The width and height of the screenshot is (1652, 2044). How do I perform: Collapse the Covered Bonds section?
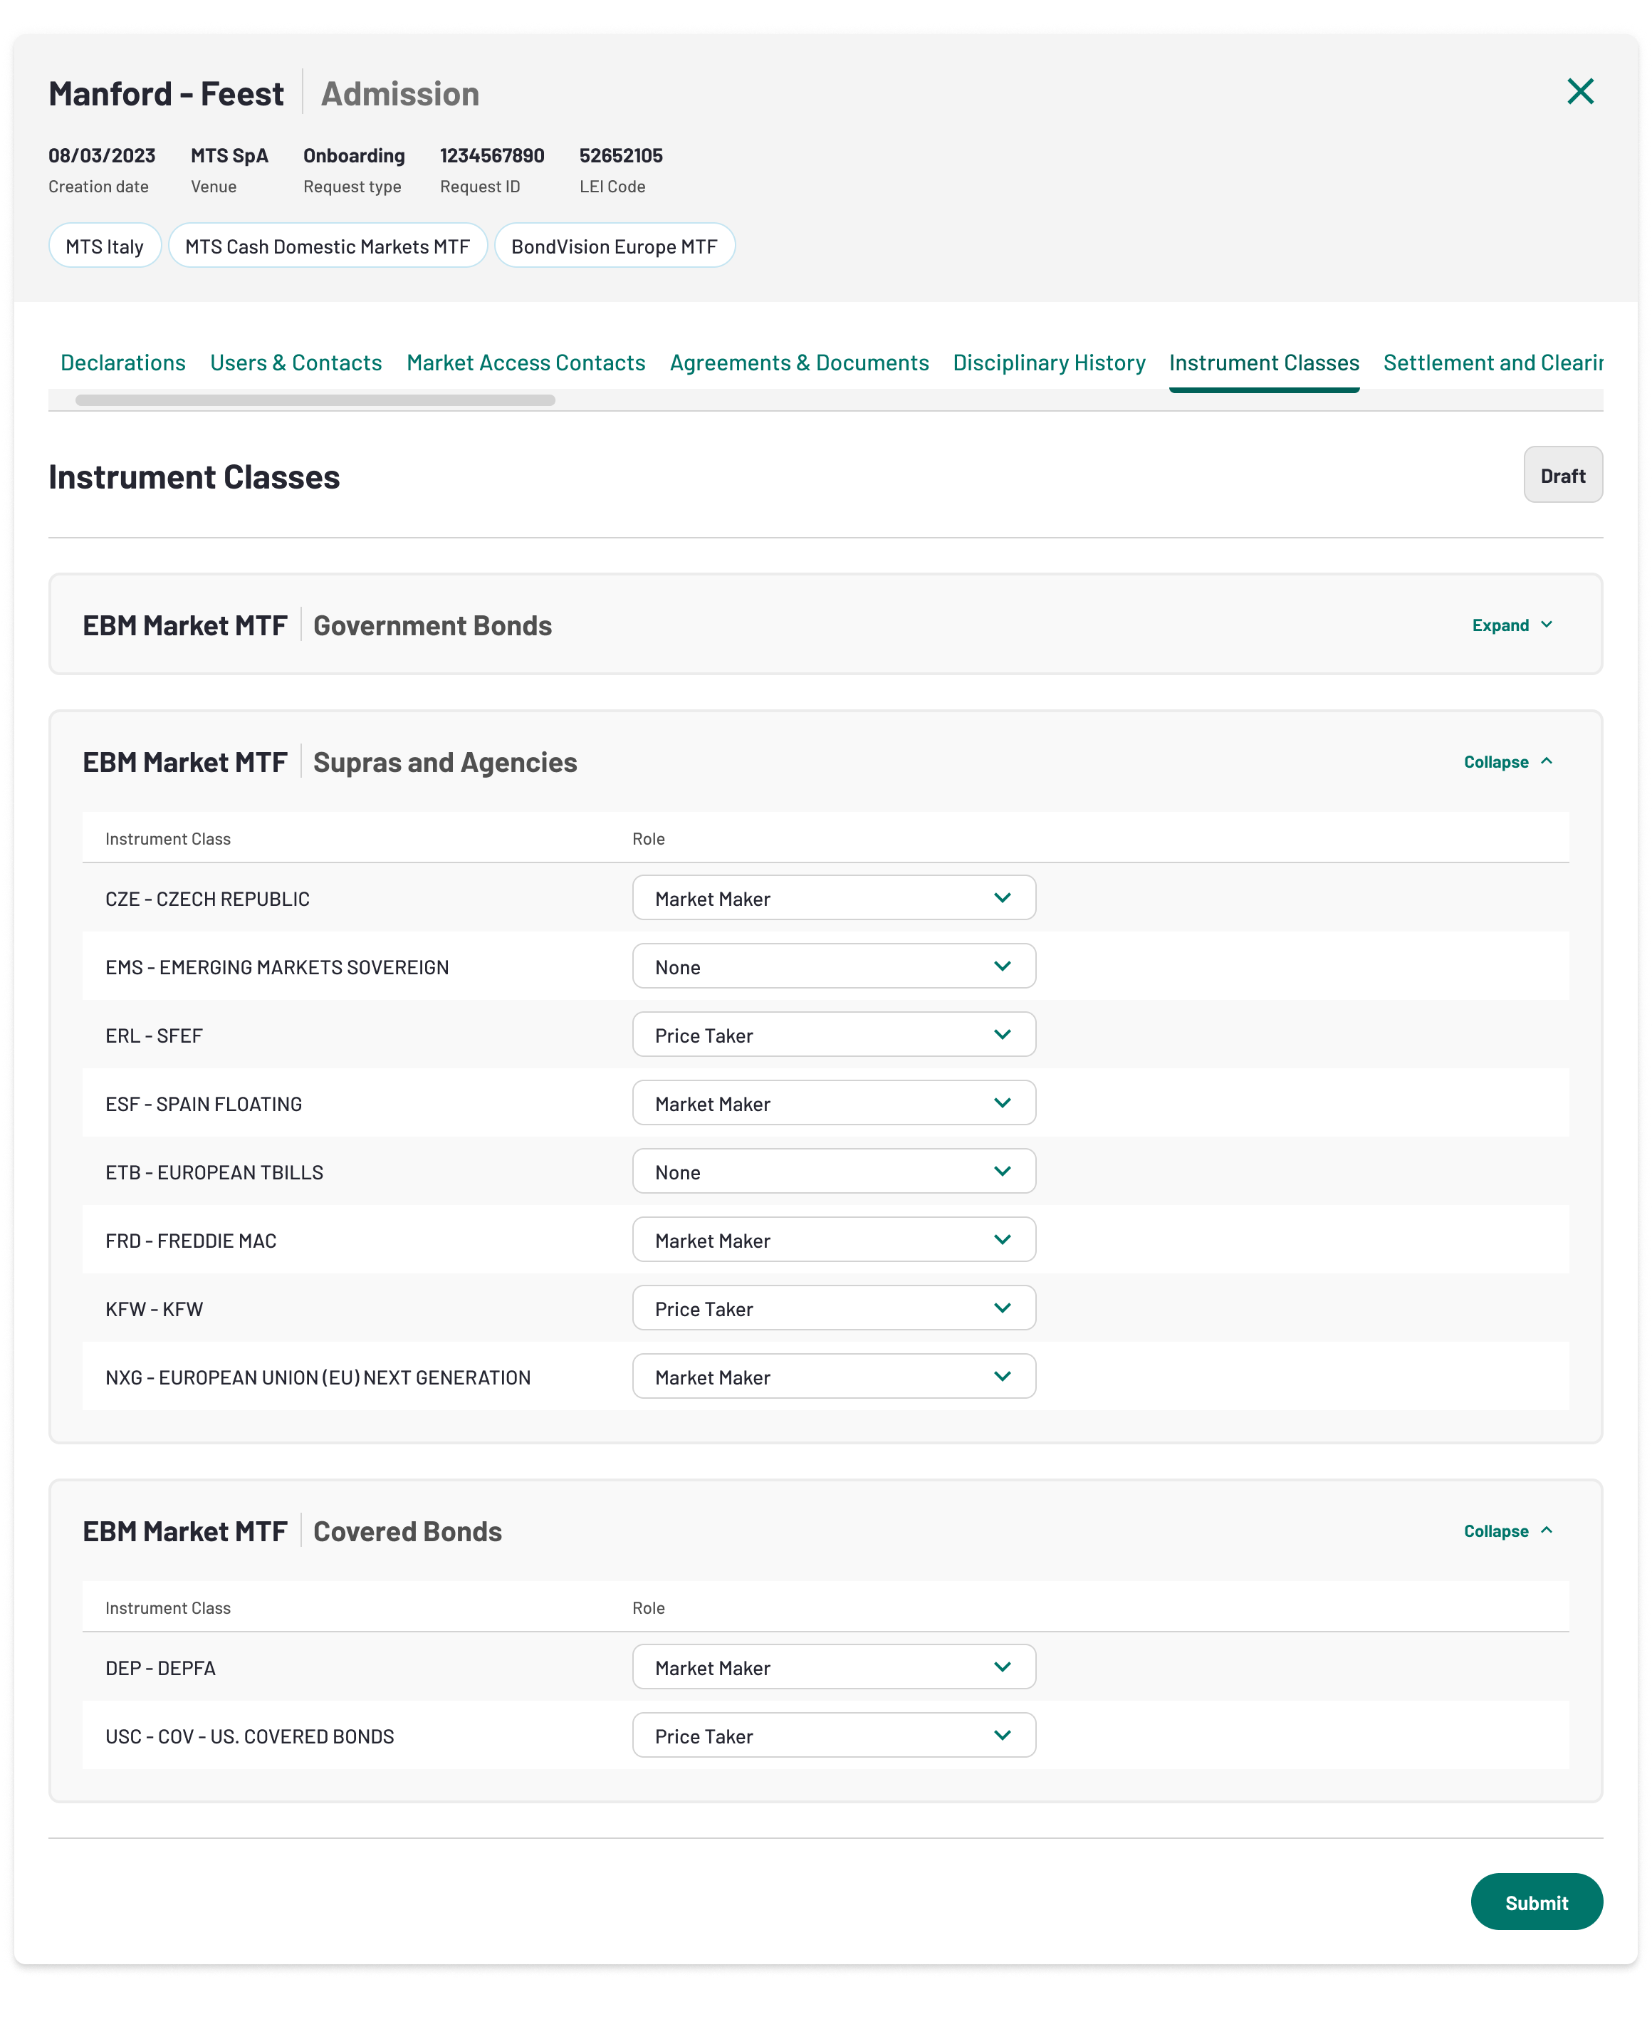[1508, 1531]
